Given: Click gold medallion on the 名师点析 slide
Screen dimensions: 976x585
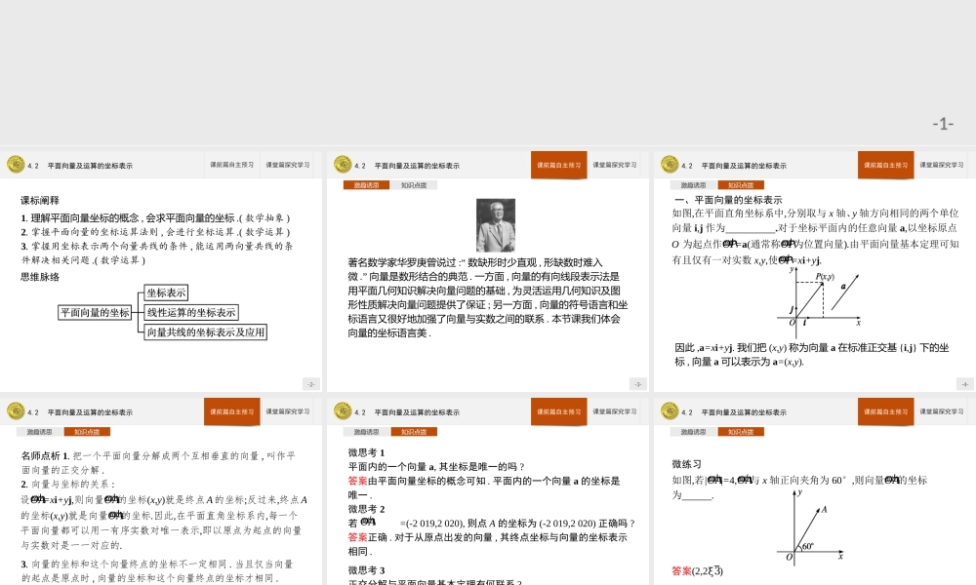Looking at the screenshot, I should [17, 411].
